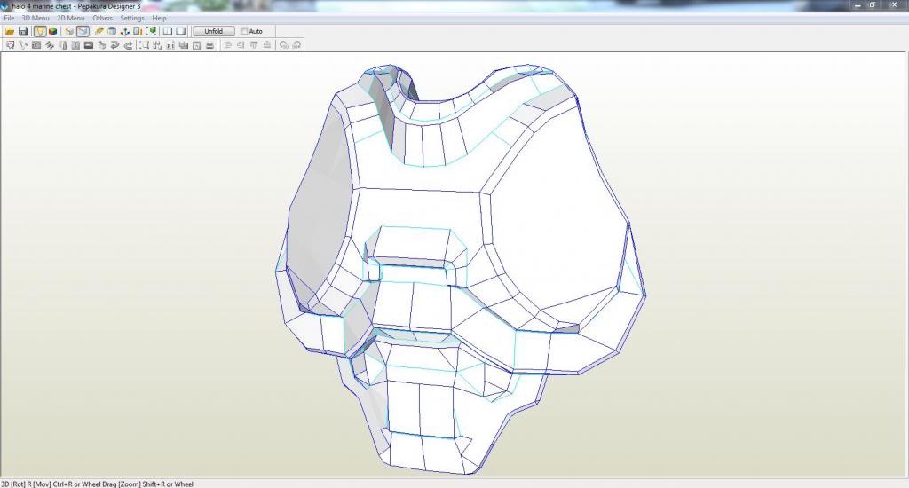Click the anchor icon in toolbar
This screenshot has width=909, height=488.
coord(124,31)
